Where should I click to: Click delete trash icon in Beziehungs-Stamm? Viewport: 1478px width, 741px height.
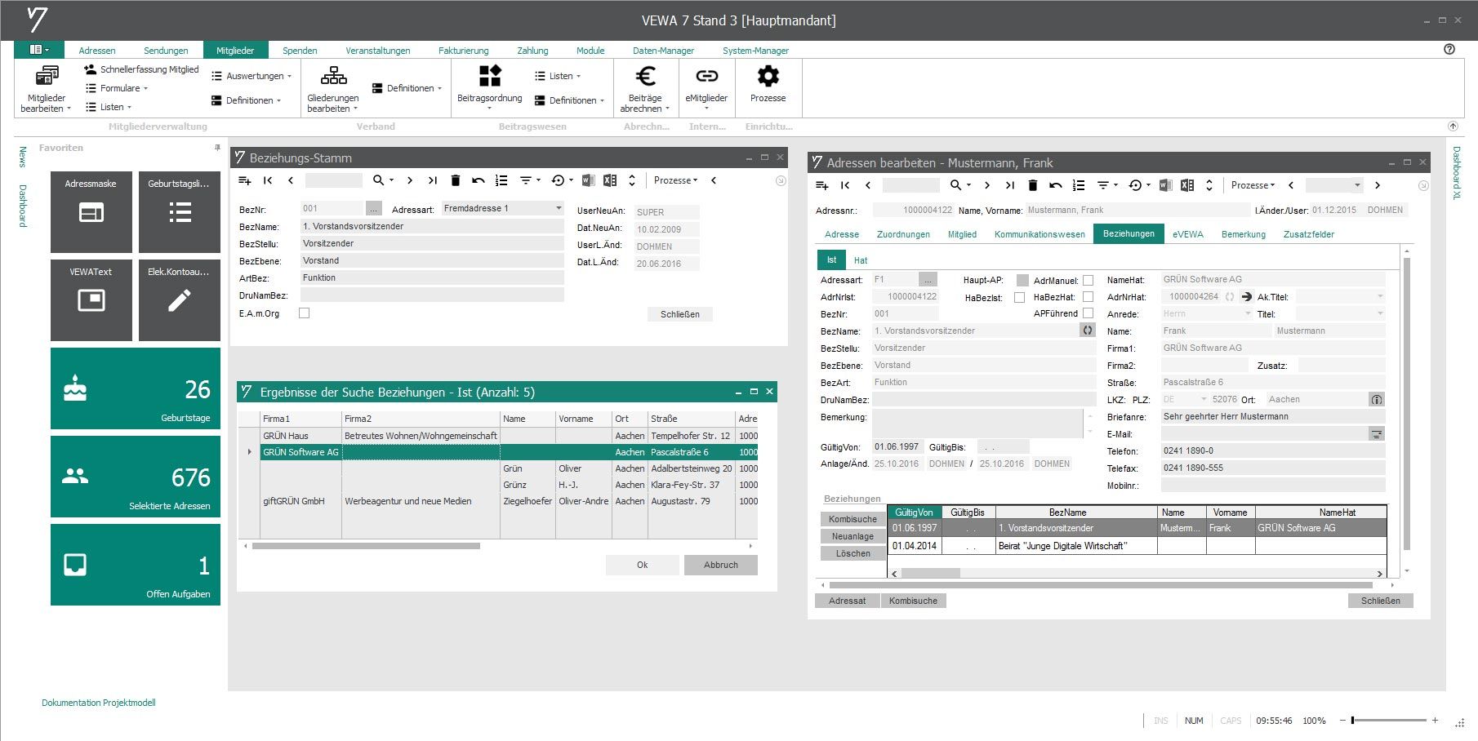point(456,180)
